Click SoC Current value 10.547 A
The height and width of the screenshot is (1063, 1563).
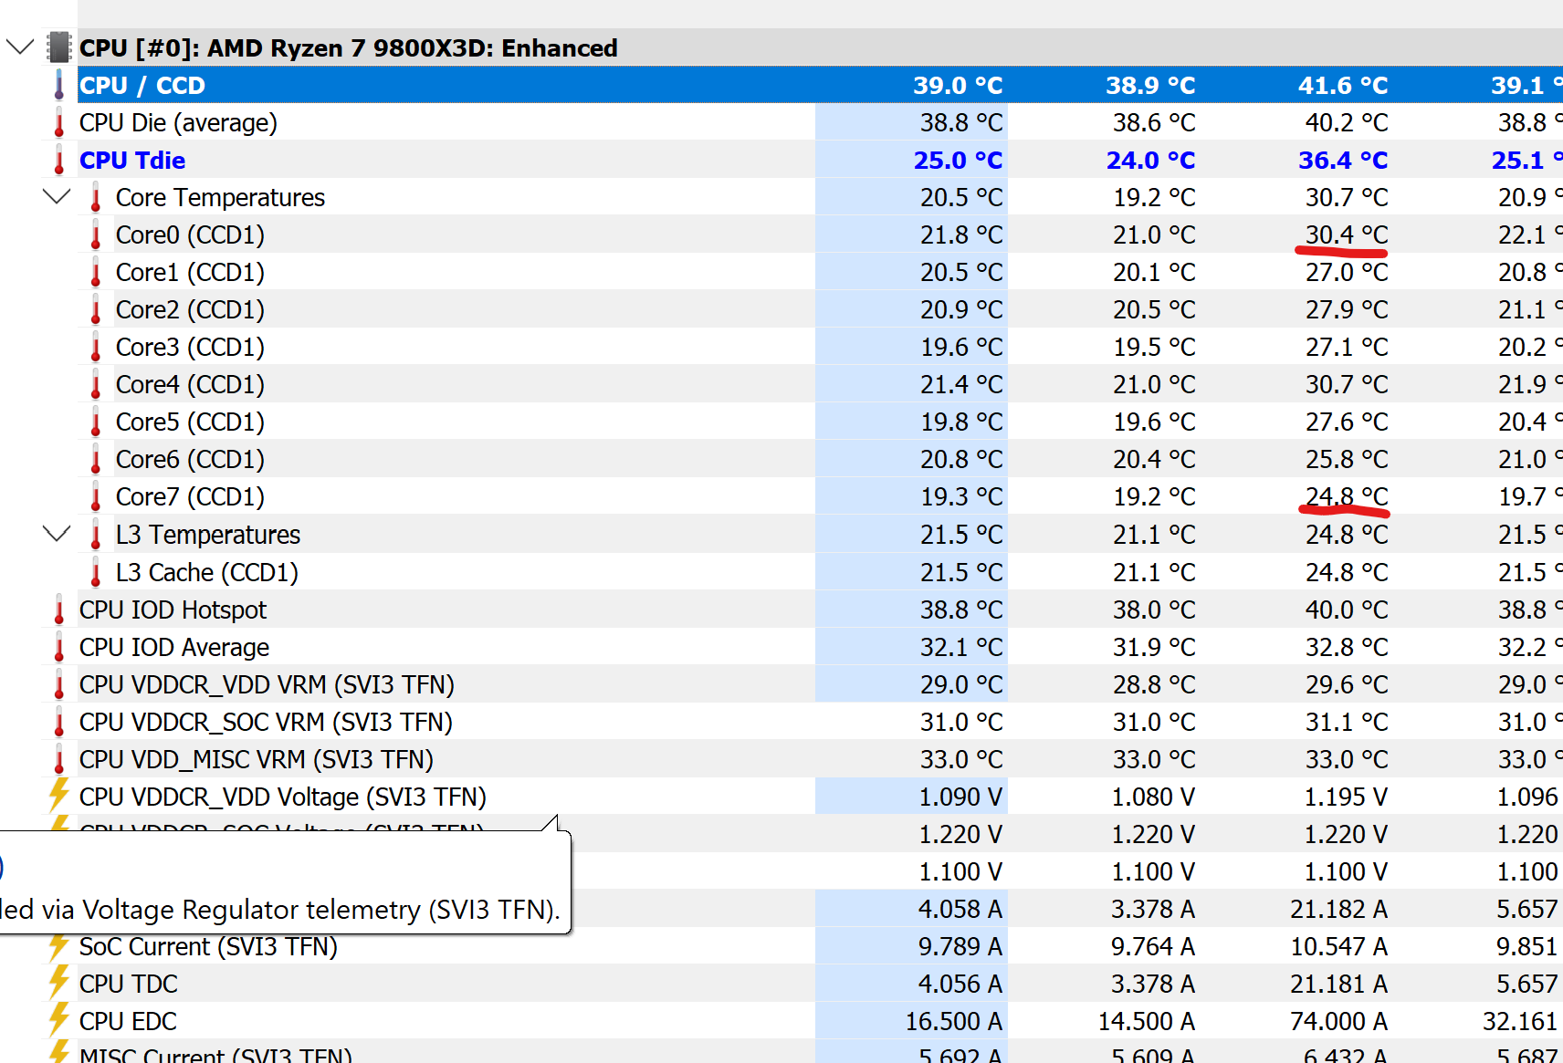pos(1338,946)
